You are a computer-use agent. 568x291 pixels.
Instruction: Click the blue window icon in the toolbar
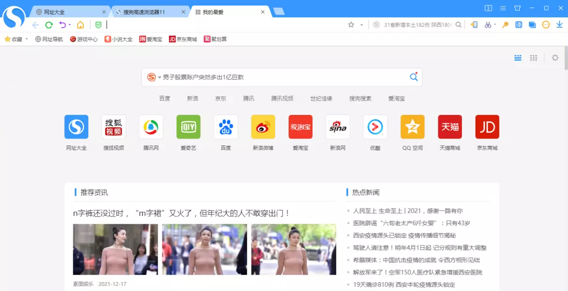click(532, 25)
